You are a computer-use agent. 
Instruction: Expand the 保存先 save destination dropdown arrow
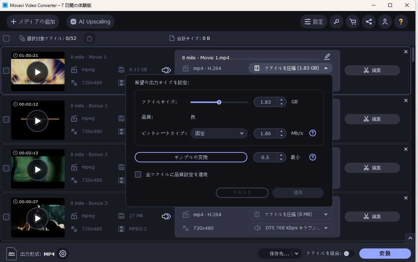[297, 254]
